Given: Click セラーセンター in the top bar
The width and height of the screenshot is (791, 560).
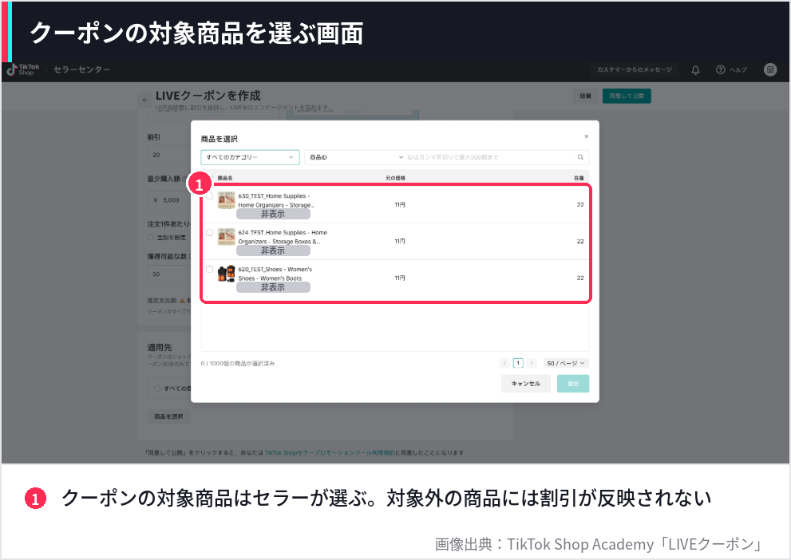Looking at the screenshot, I should [81, 69].
